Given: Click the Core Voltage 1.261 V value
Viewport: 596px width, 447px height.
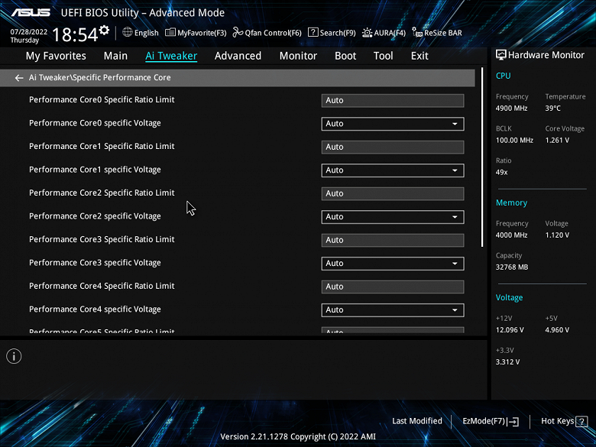Looking at the screenshot, I should click(557, 141).
